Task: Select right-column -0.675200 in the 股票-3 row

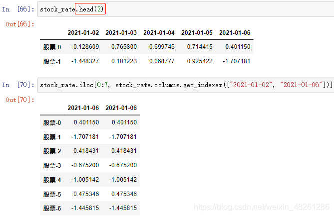Action: coord(123,165)
